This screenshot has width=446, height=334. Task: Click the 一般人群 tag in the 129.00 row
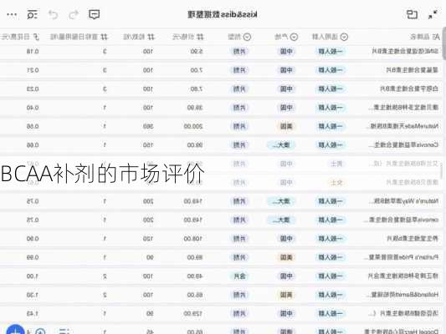[331, 314]
